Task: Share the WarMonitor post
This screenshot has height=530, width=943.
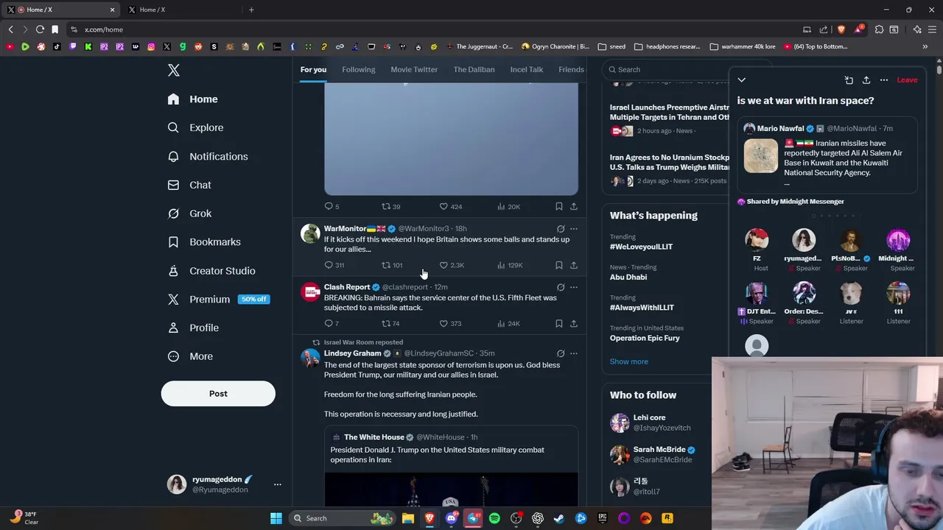Action: click(574, 265)
